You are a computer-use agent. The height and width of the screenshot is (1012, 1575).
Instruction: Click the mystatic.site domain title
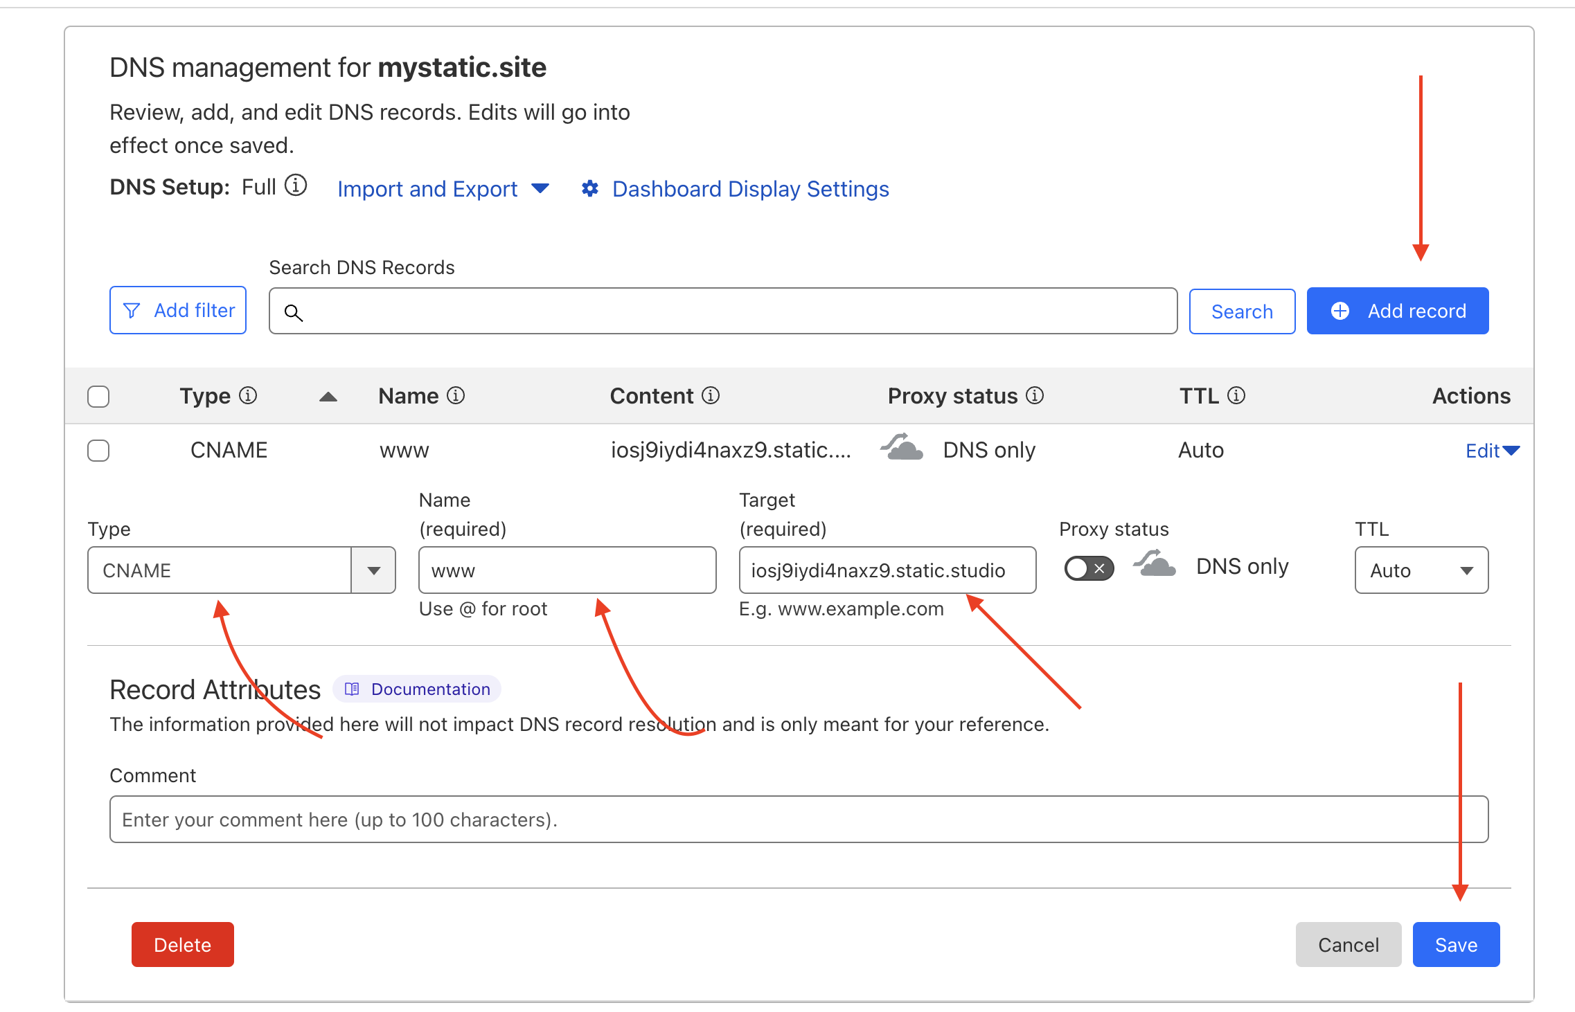462,68
